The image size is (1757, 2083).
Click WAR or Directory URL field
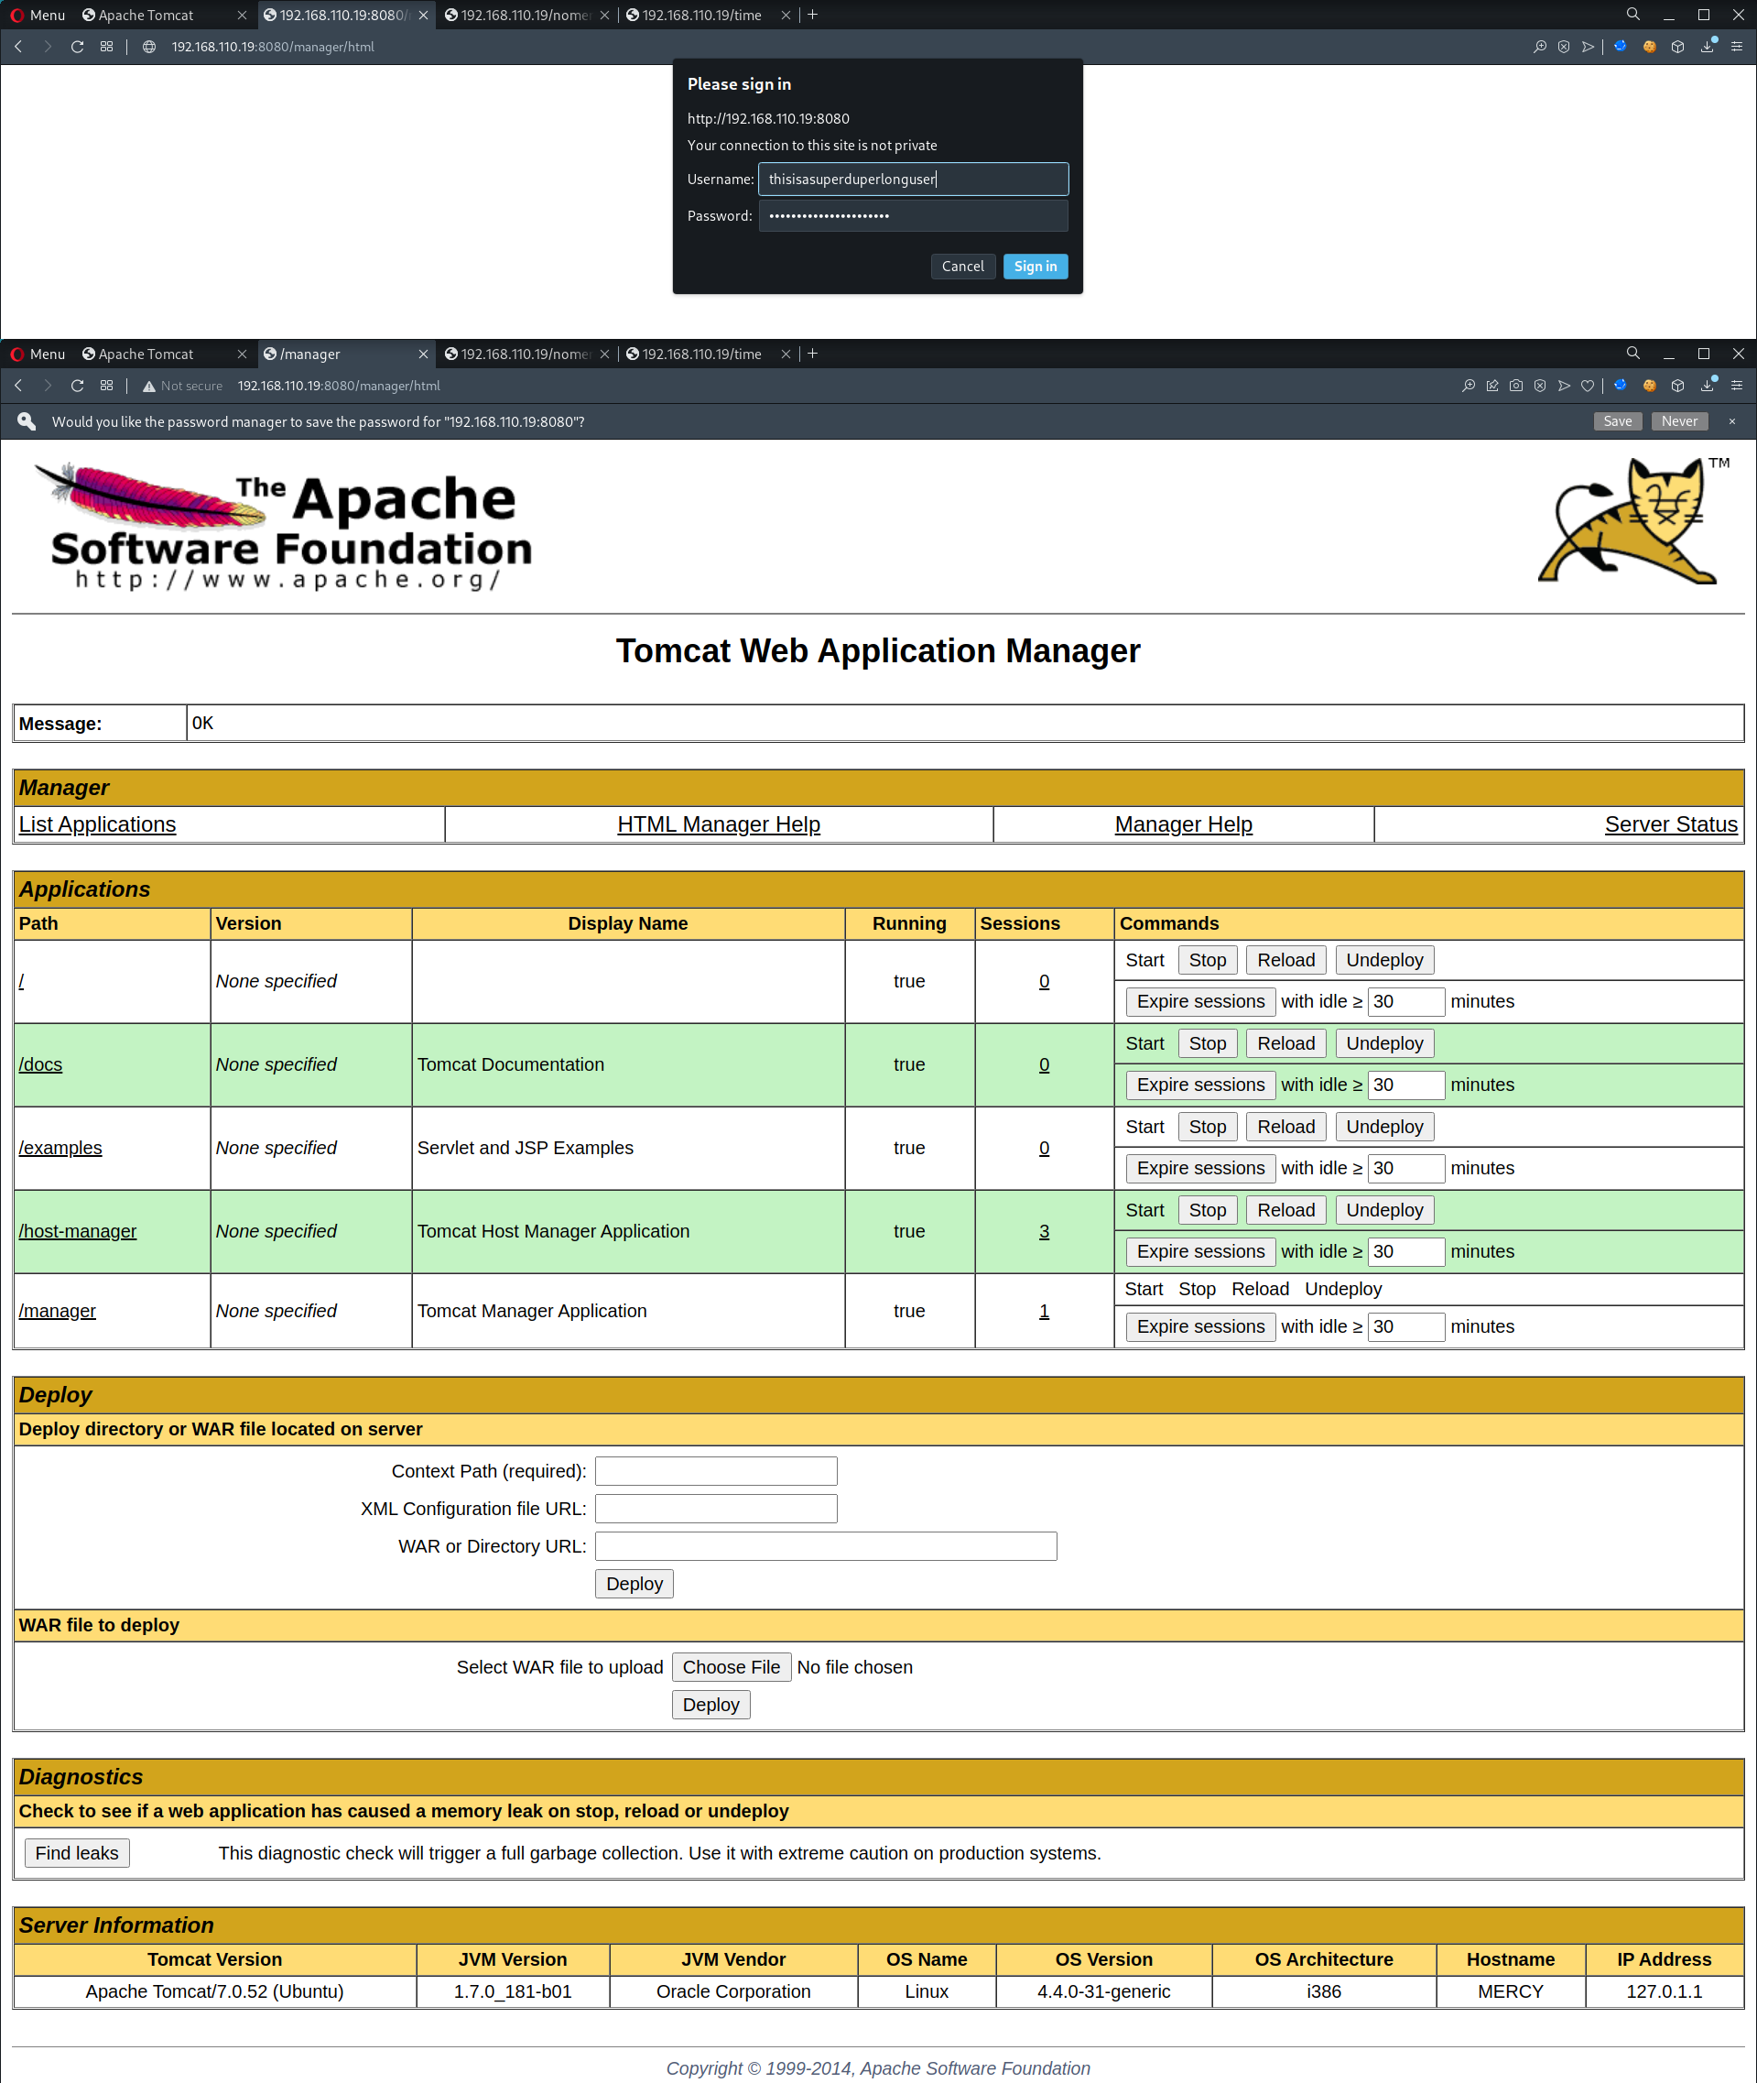pyautogui.click(x=826, y=1547)
